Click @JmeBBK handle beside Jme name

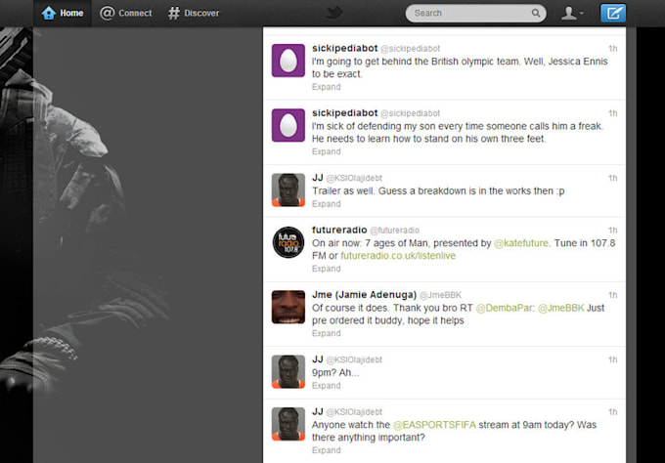440,295
